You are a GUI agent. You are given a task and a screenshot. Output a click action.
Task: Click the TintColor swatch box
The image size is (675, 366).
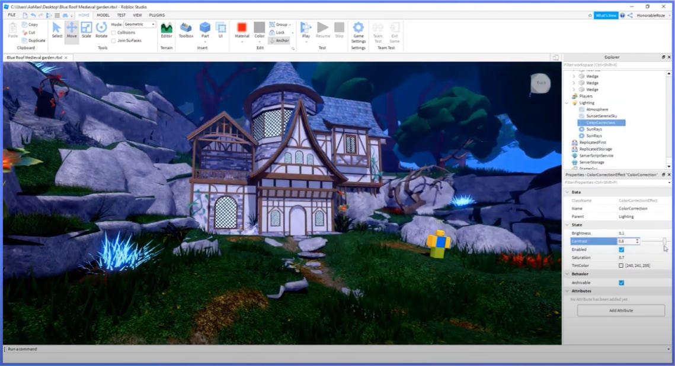(x=620, y=266)
